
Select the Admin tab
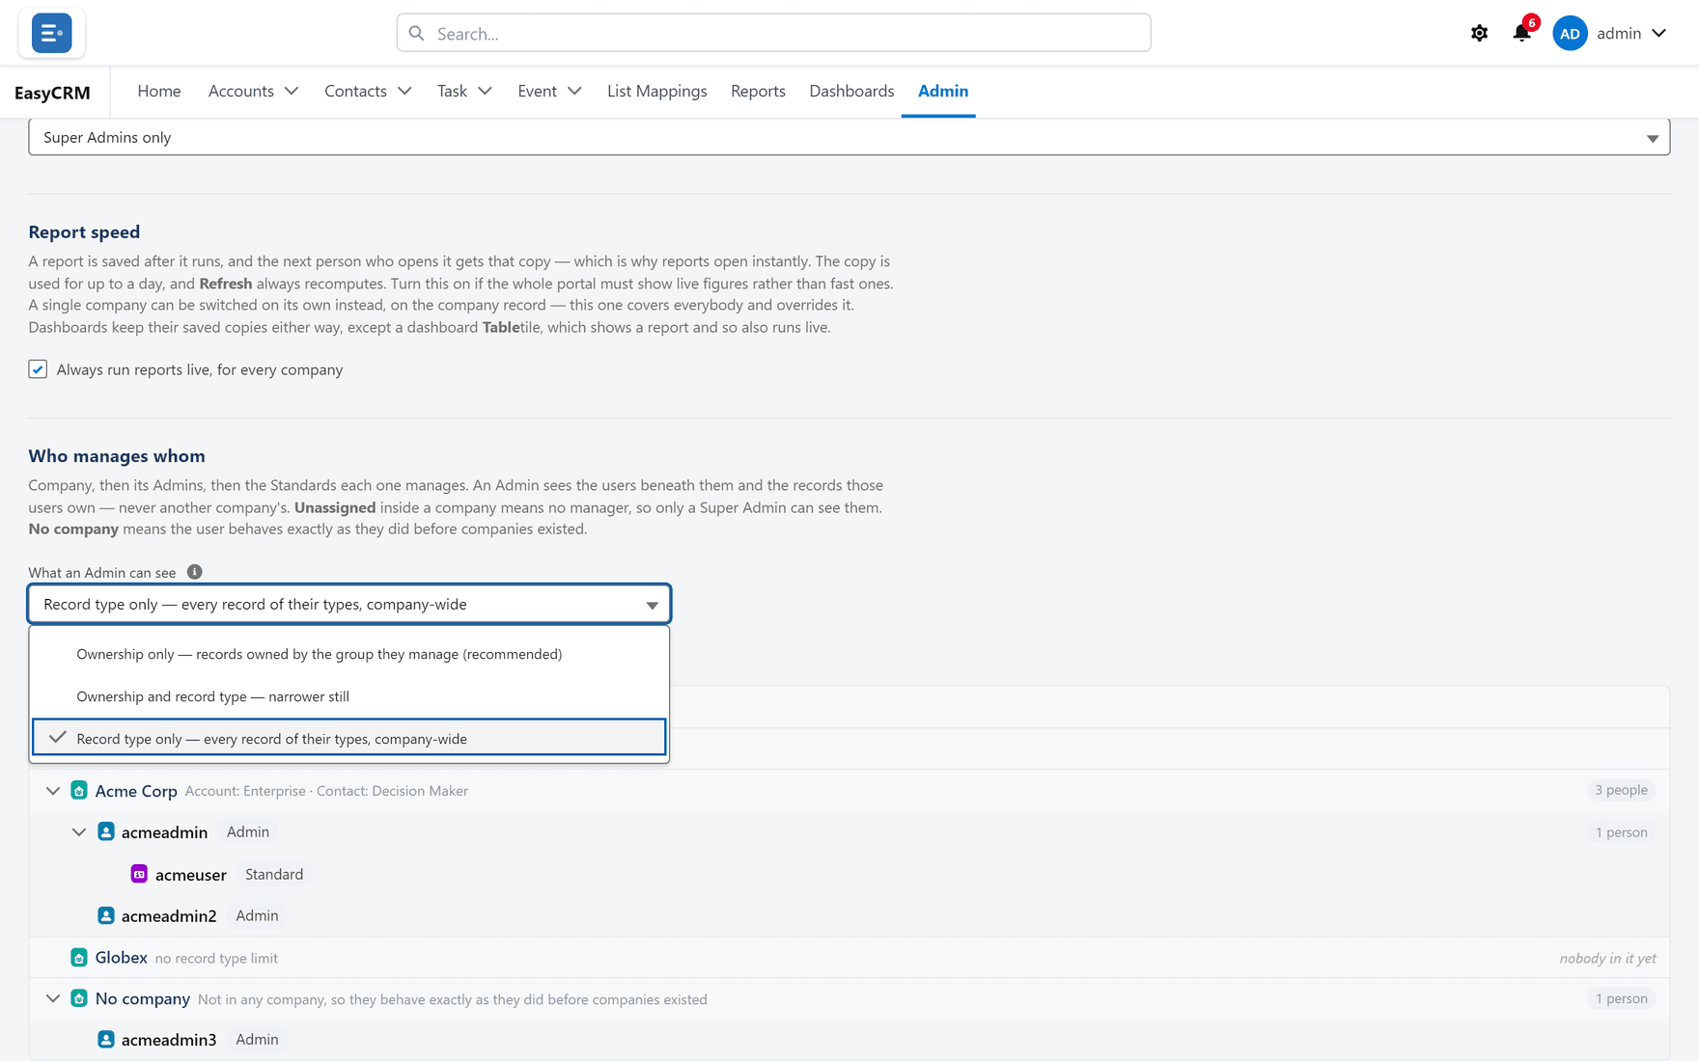(x=943, y=91)
